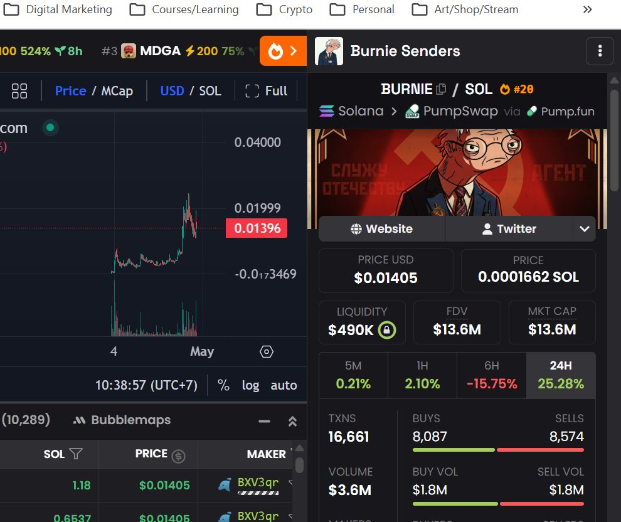Show more bookmarks with double chevron
Viewport: 621px width, 522px height.
click(587, 9)
